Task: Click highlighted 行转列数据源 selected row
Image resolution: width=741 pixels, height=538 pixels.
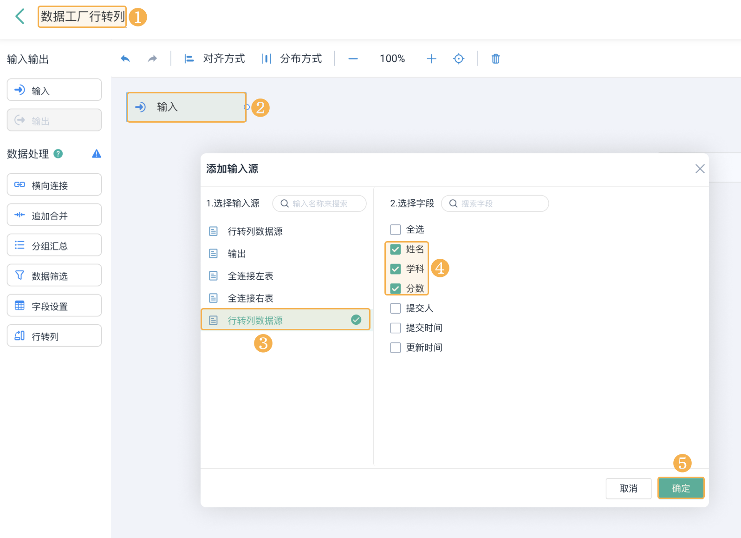Action: tap(286, 320)
